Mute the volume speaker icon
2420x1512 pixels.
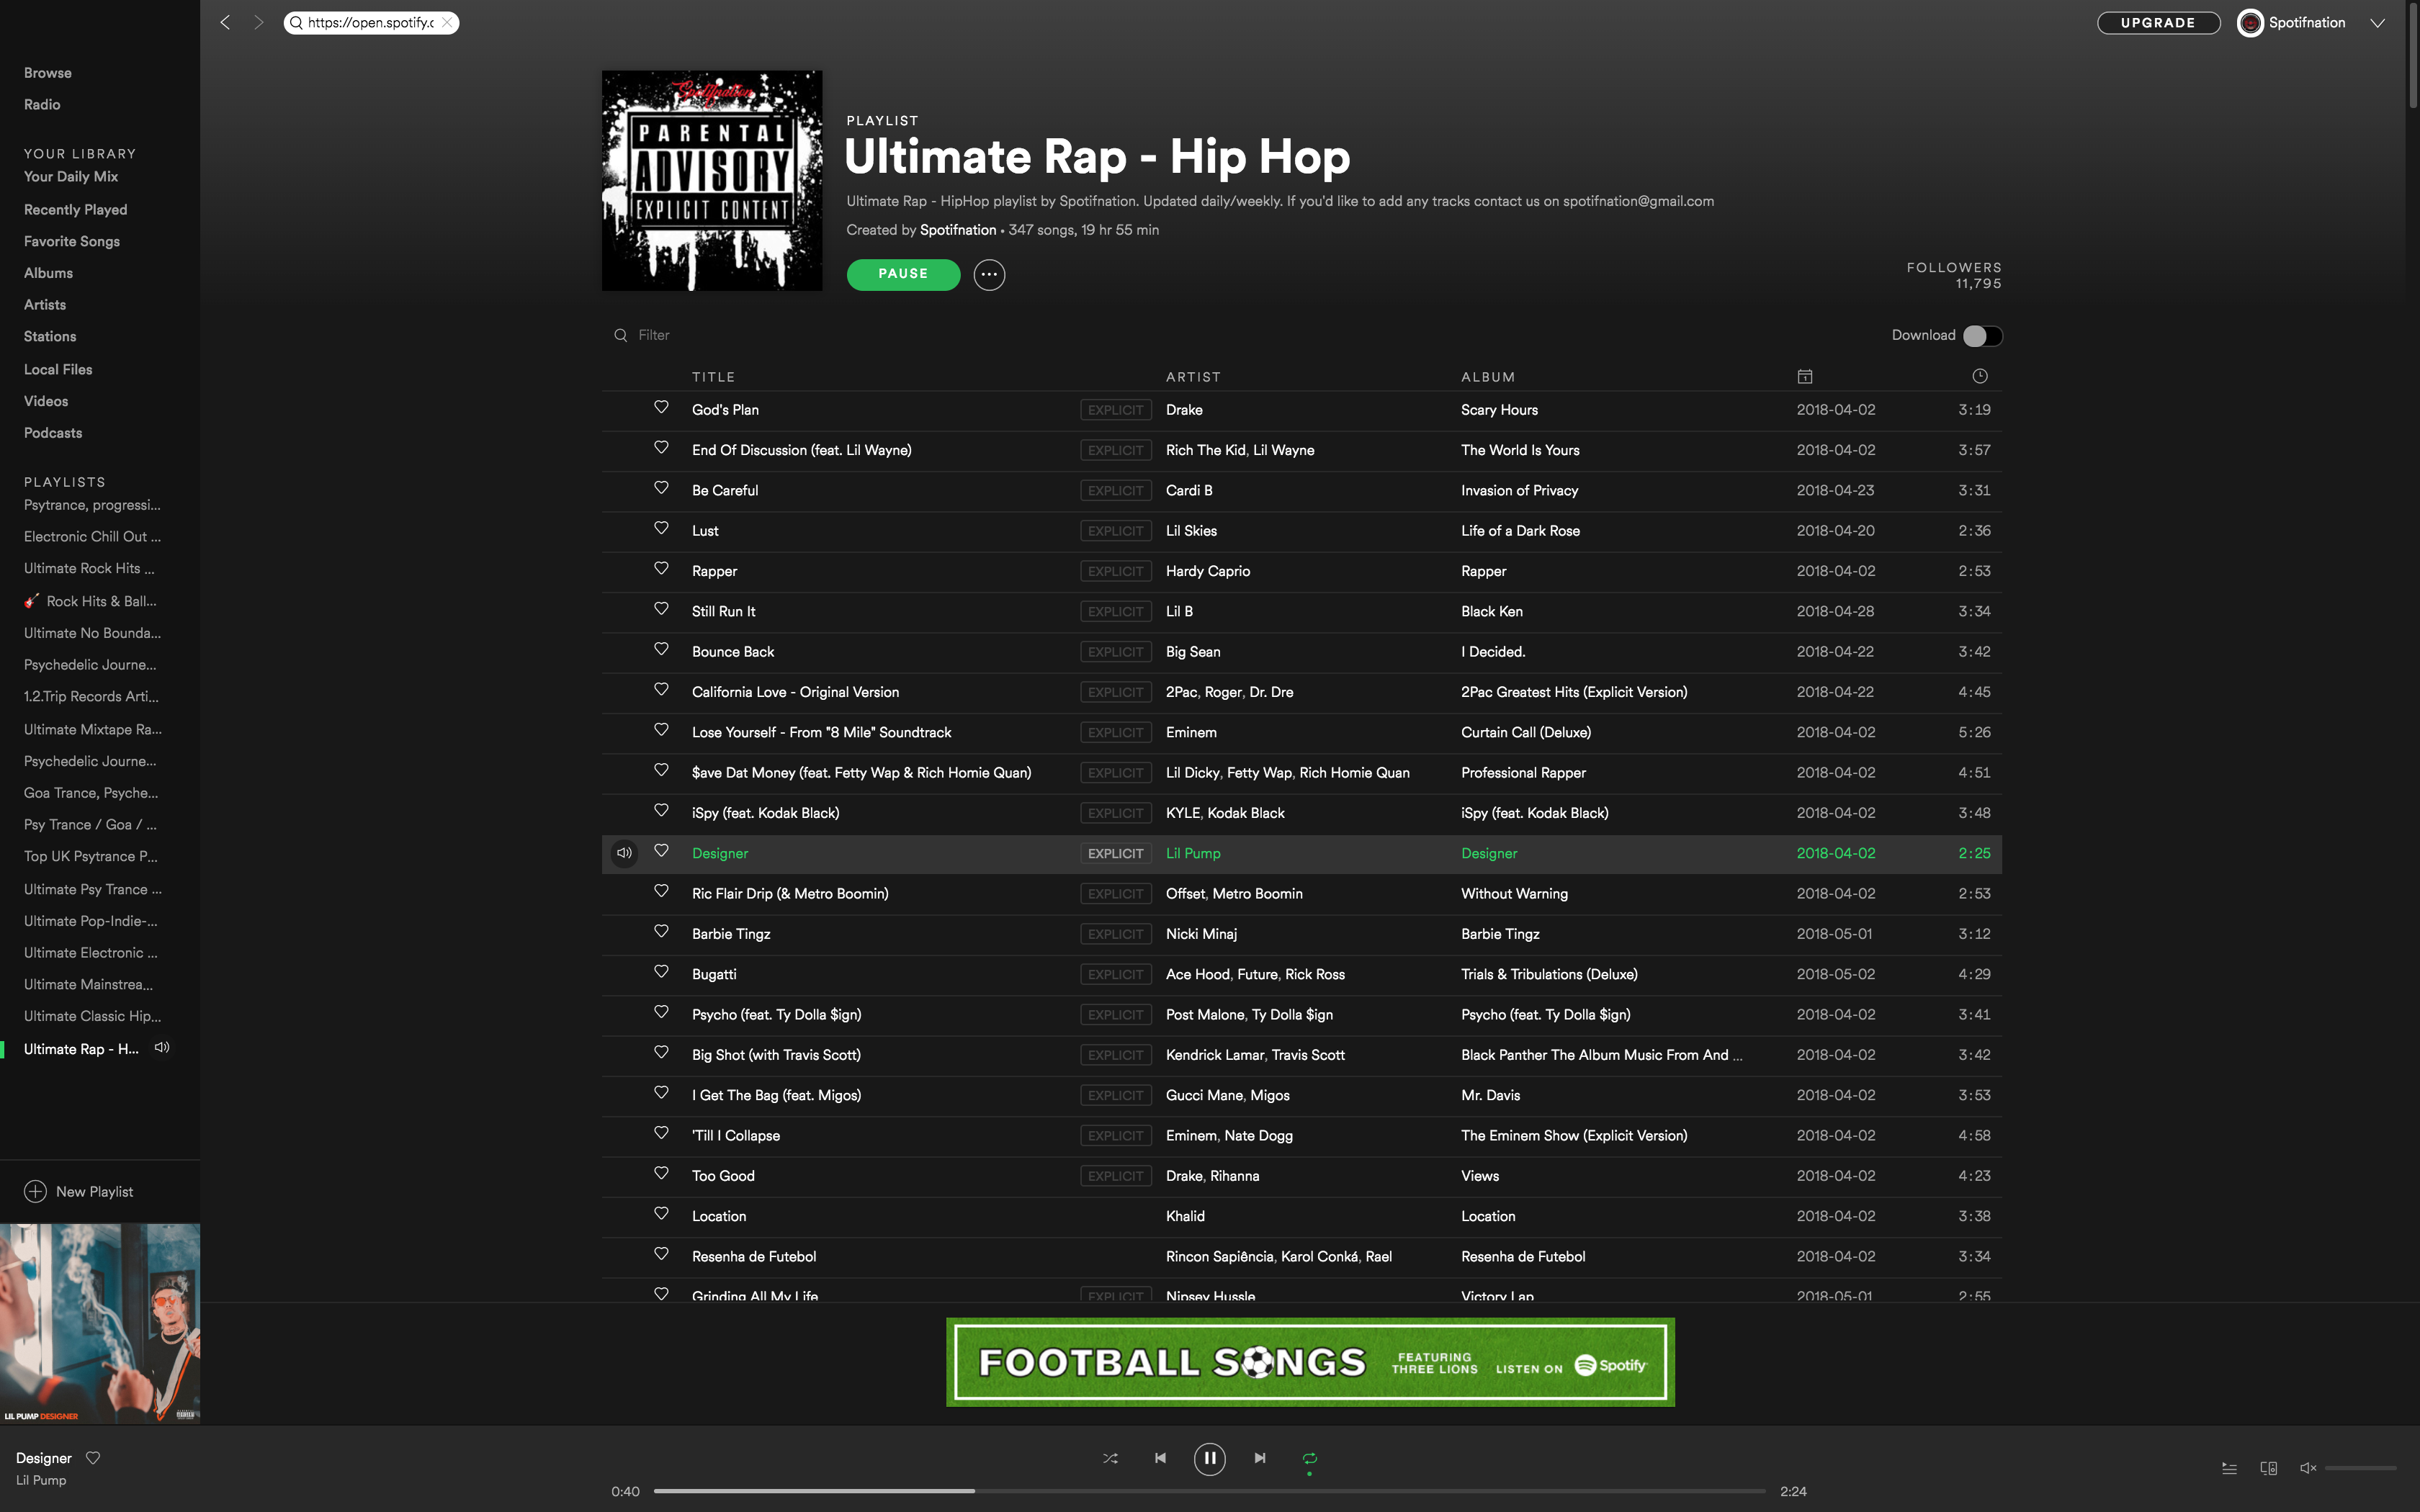pos(2308,1468)
